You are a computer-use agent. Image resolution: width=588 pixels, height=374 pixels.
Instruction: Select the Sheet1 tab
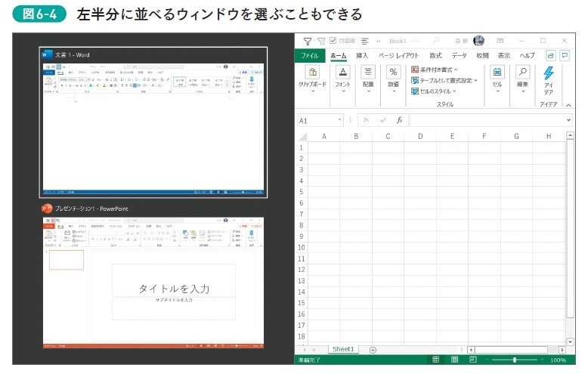pos(343,349)
